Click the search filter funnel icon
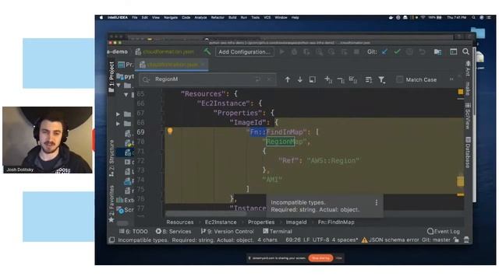The image size is (499, 280). [x=381, y=80]
